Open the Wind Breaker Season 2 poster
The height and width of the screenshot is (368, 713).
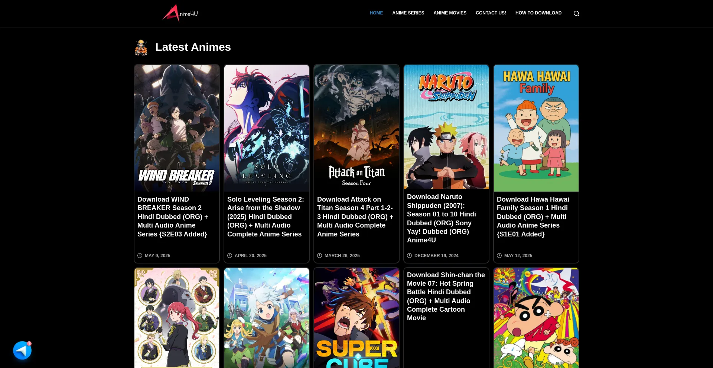tap(177, 128)
